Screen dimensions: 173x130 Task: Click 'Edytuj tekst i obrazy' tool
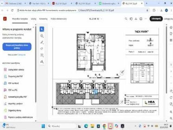(x=14, y=70)
